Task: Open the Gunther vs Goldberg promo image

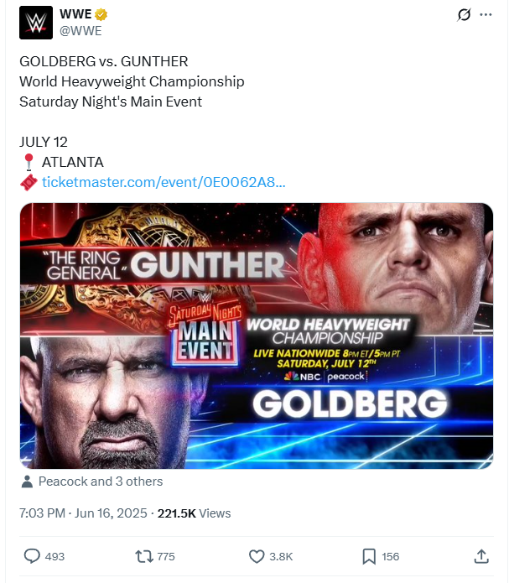Action: (x=256, y=336)
